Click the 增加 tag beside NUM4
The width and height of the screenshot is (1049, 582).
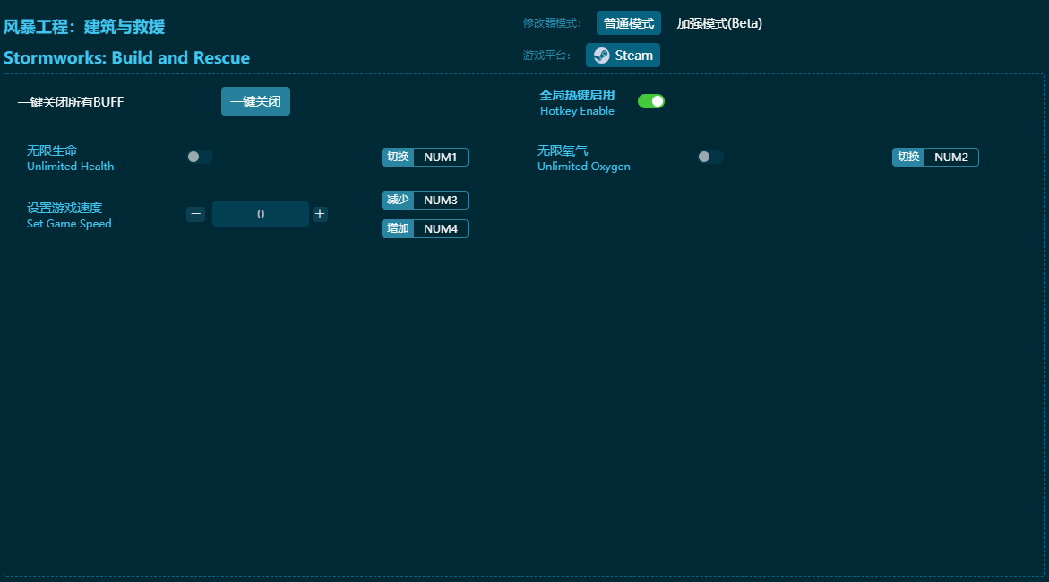398,229
